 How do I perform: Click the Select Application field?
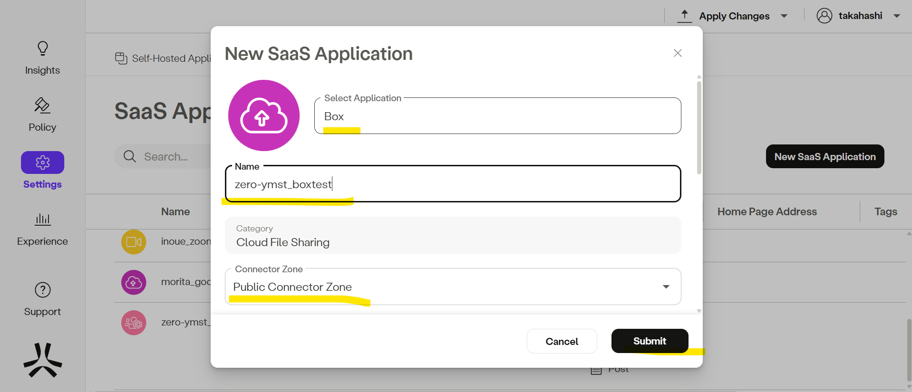pos(497,116)
